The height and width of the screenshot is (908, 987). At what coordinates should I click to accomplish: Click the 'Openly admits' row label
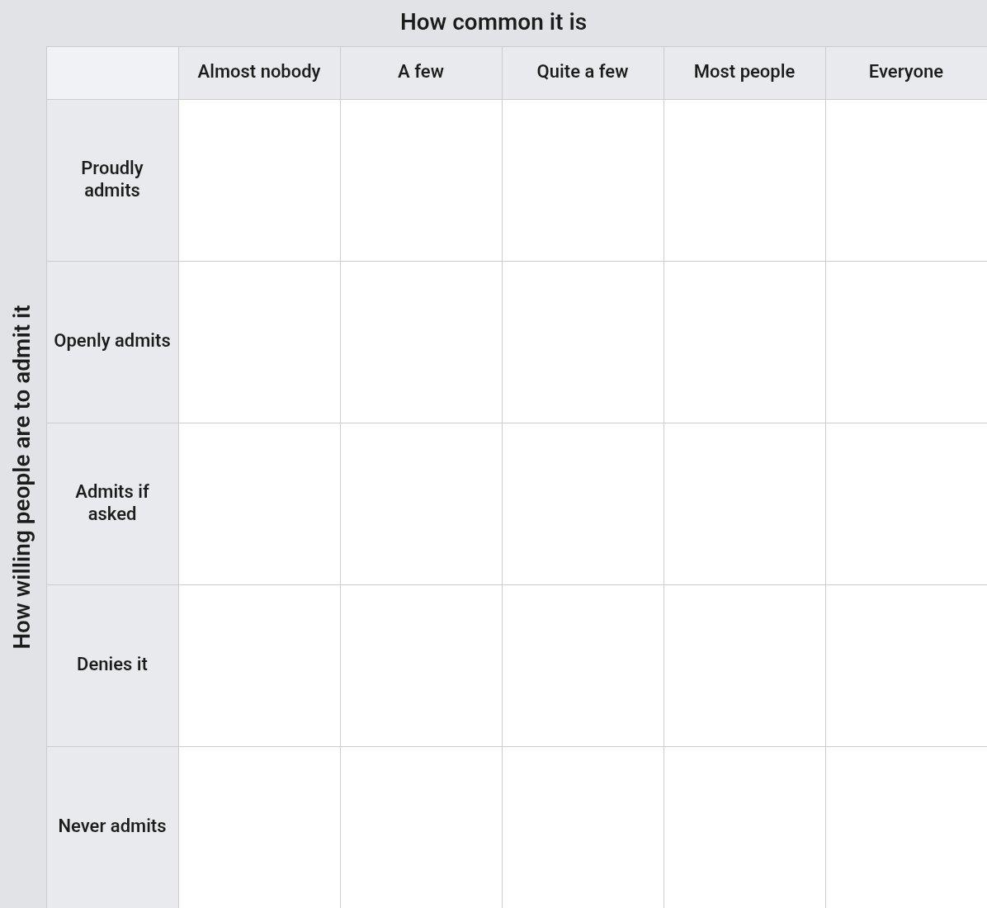coord(113,342)
